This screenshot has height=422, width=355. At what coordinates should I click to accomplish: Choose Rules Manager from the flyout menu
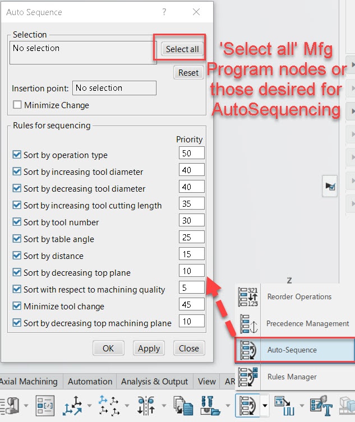click(x=295, y=377)
